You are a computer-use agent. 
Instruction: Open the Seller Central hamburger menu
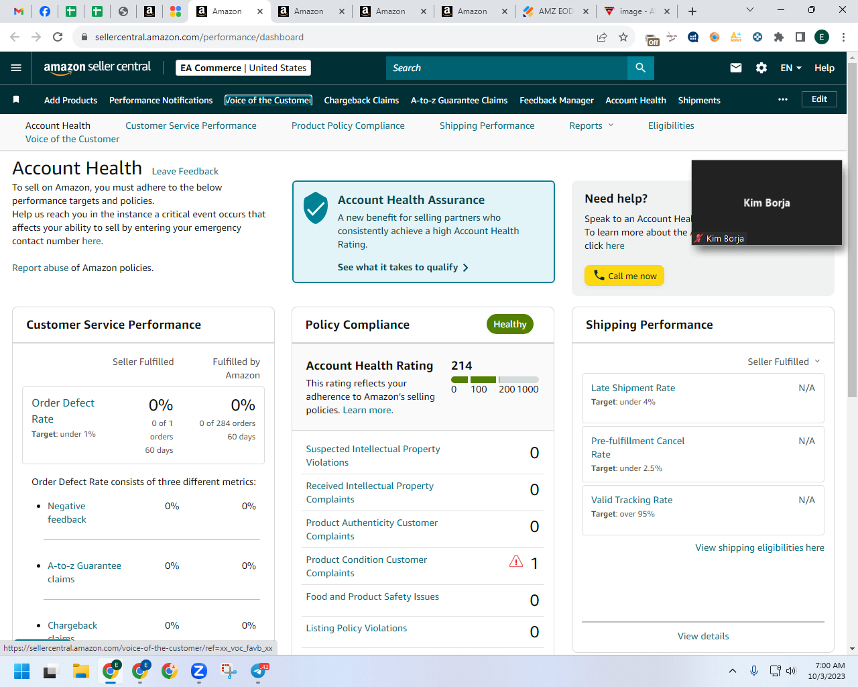click(x=16, y=68)
